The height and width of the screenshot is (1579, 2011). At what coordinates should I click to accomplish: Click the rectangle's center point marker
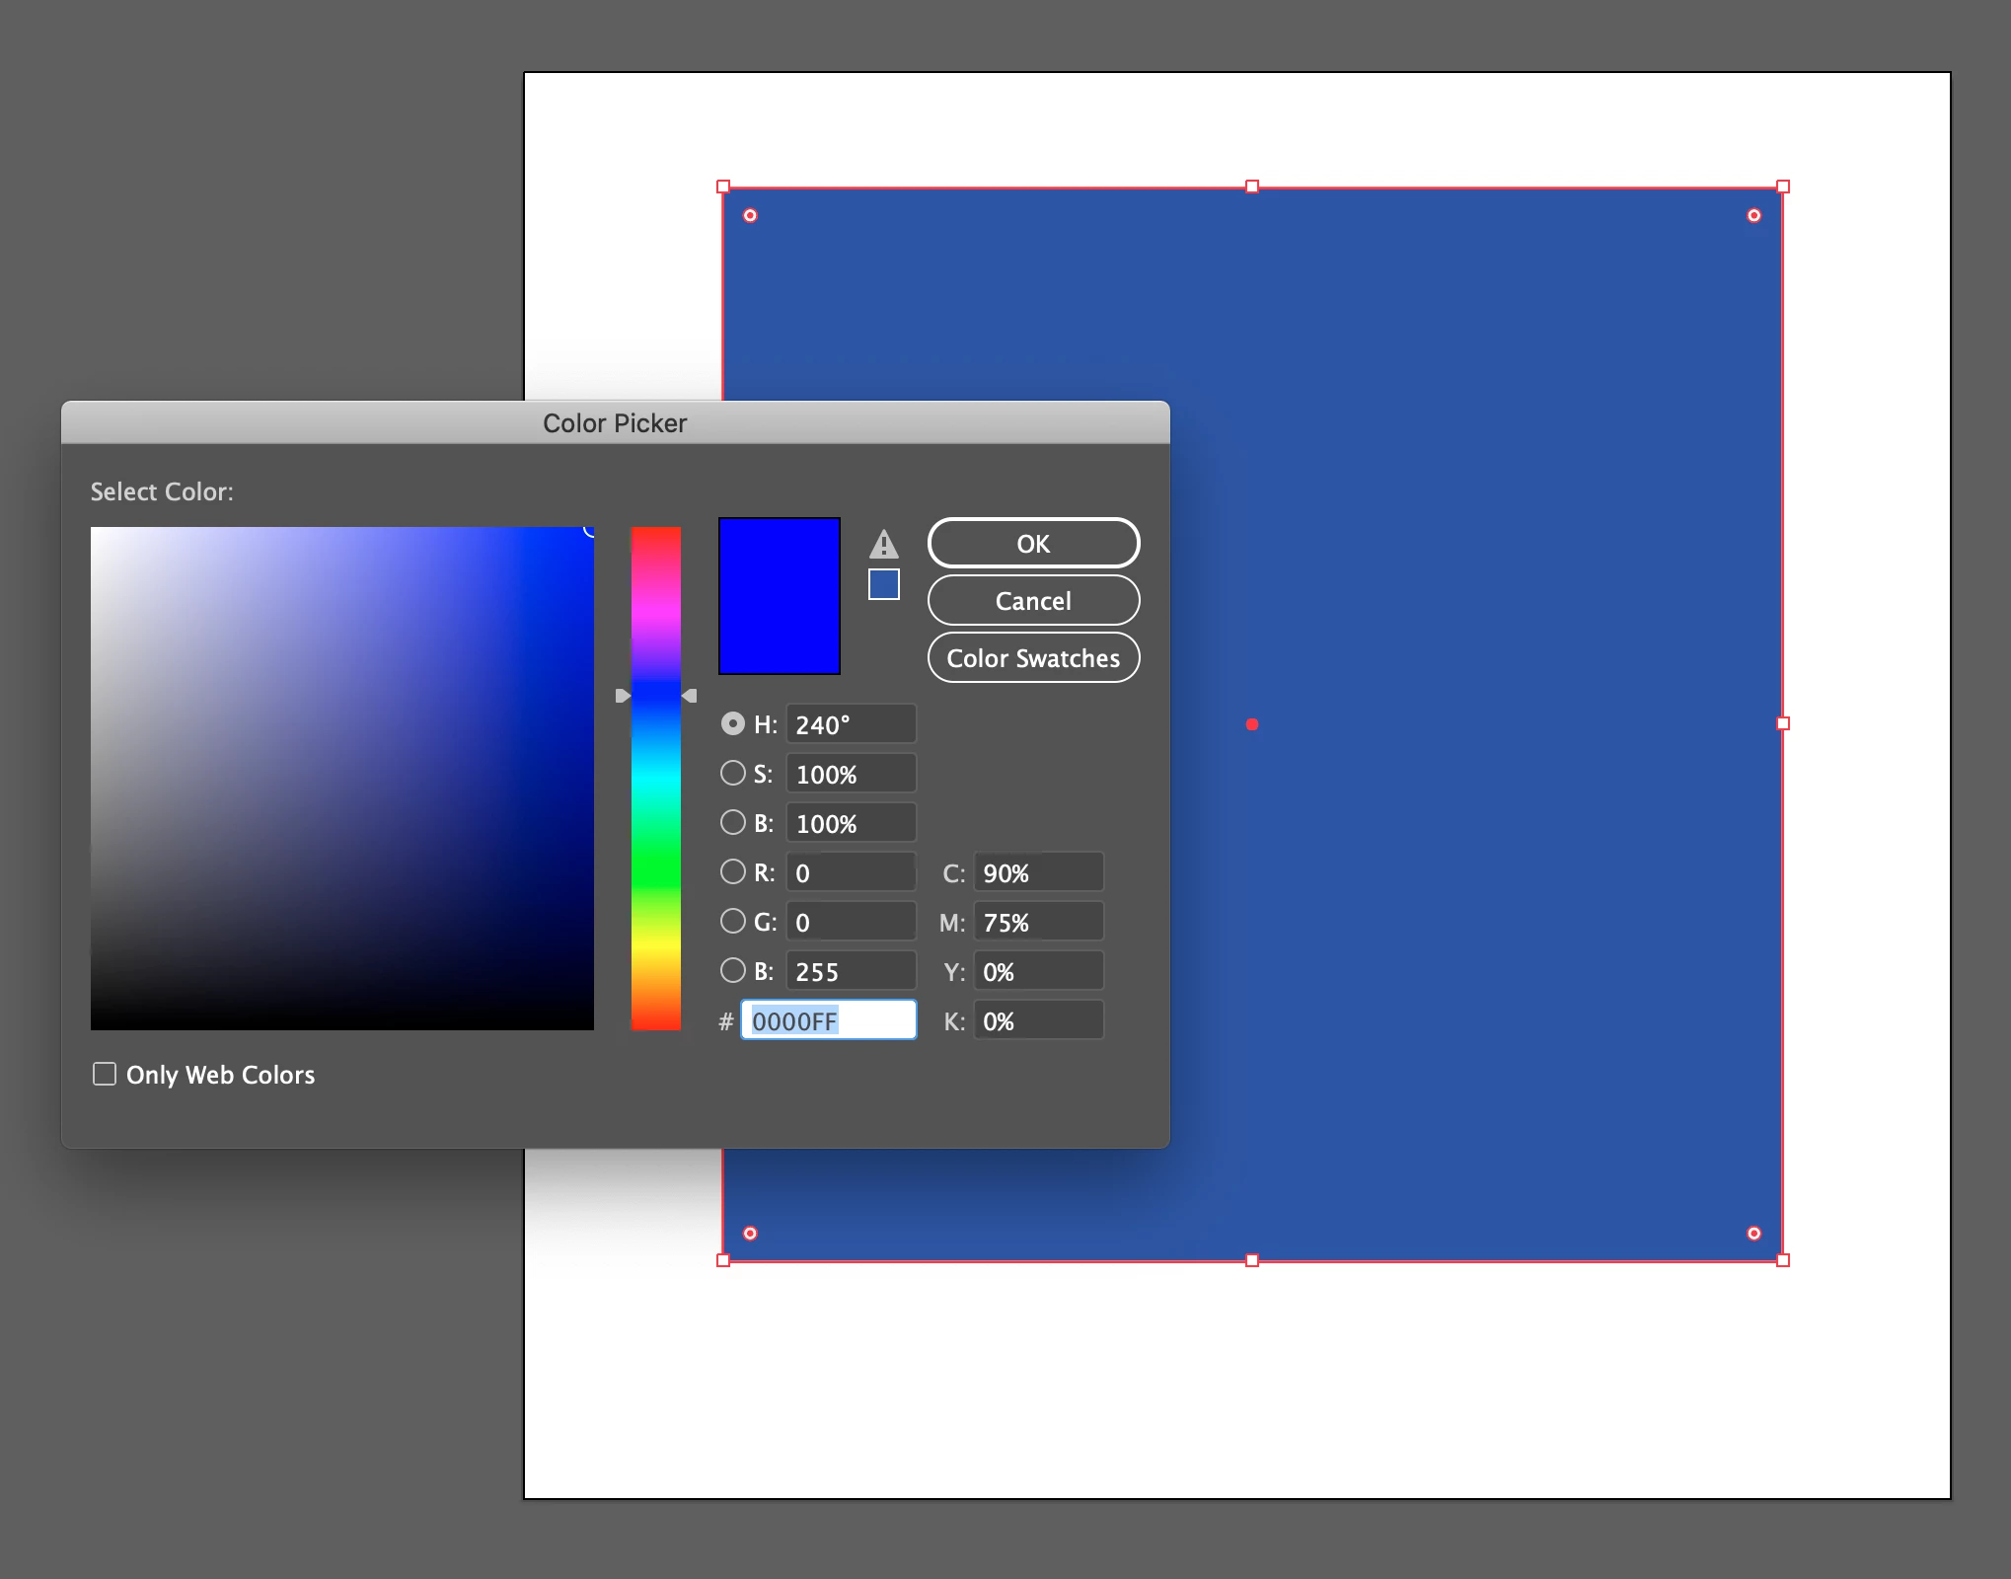1251,724
